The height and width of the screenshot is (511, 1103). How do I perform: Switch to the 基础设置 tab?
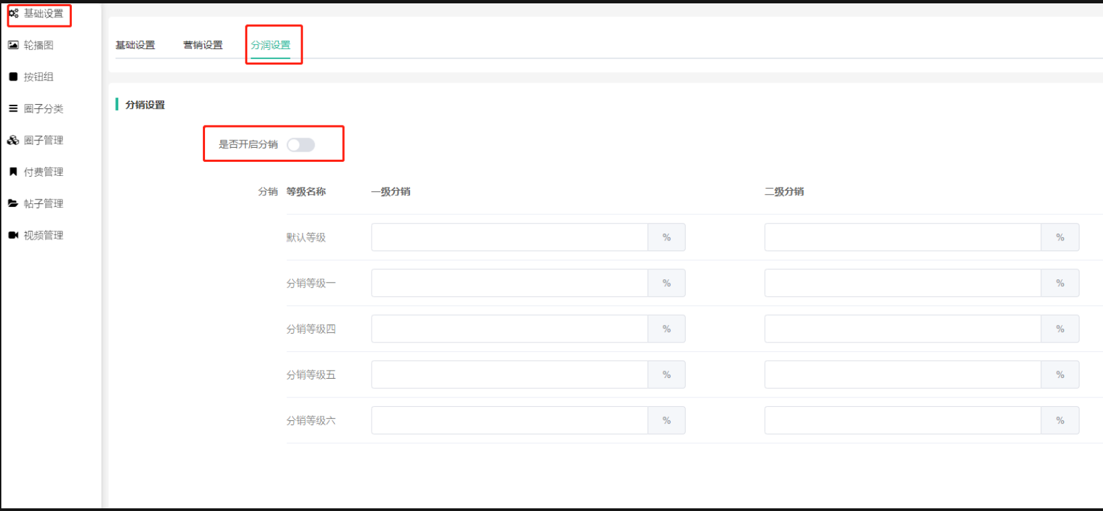pos(135,45)
